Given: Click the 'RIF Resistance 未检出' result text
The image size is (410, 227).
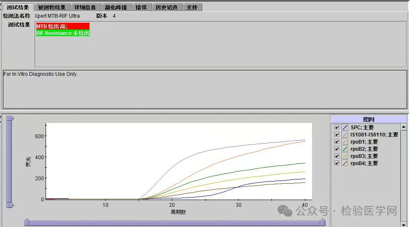Looking at the screenshot, I should tap(63, 33).
